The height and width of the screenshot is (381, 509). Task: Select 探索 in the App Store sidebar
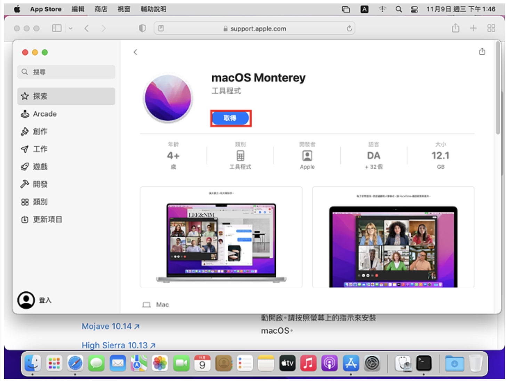tap(66, 96)
